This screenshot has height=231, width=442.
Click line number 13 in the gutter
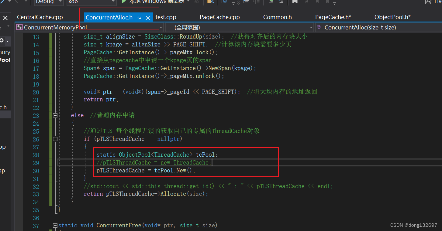(36, 37)
